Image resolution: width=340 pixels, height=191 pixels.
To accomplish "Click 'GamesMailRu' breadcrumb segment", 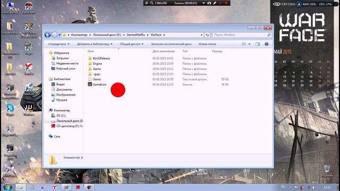I will 136,35.
